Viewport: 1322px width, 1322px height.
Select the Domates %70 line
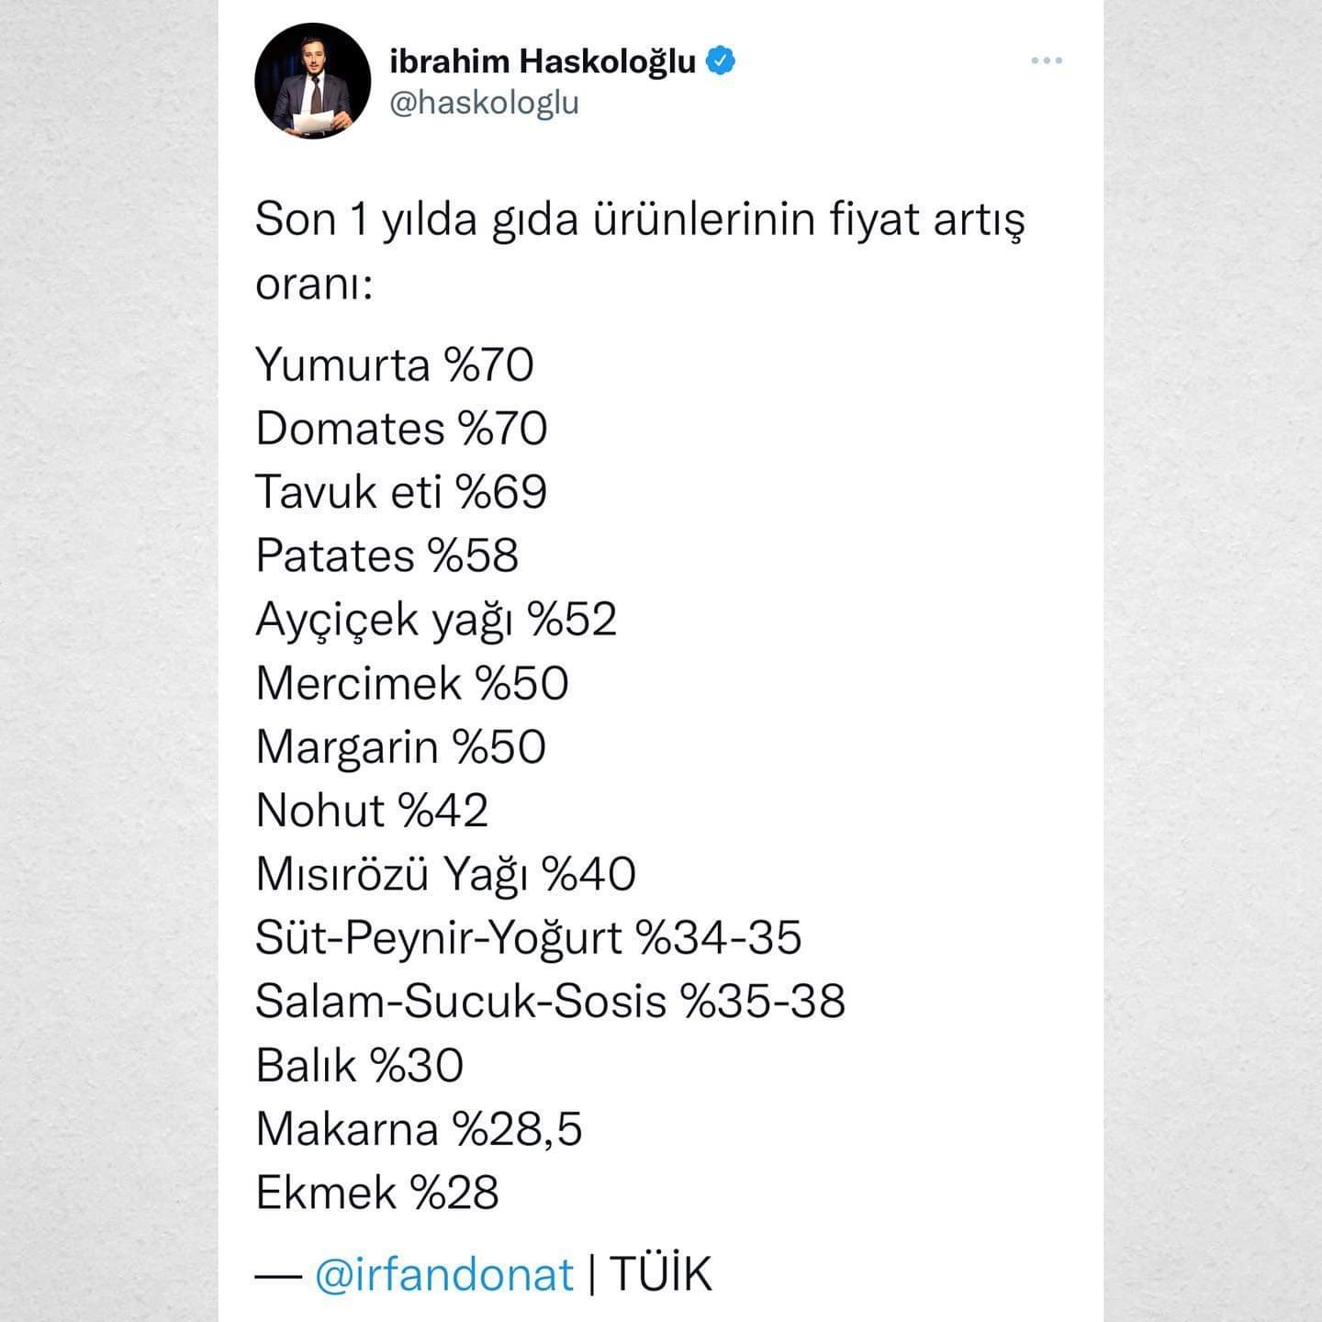(402, 429)
